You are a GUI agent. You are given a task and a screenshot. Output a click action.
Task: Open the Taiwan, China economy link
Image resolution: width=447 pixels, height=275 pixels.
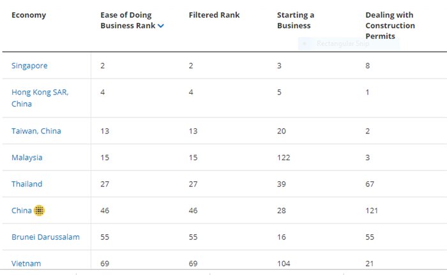coord(36,131)
